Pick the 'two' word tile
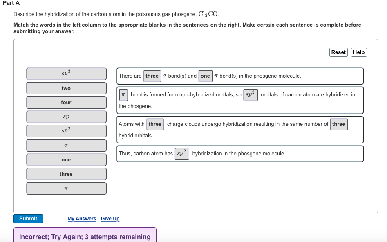387x242 pixels. pos(66,88)
